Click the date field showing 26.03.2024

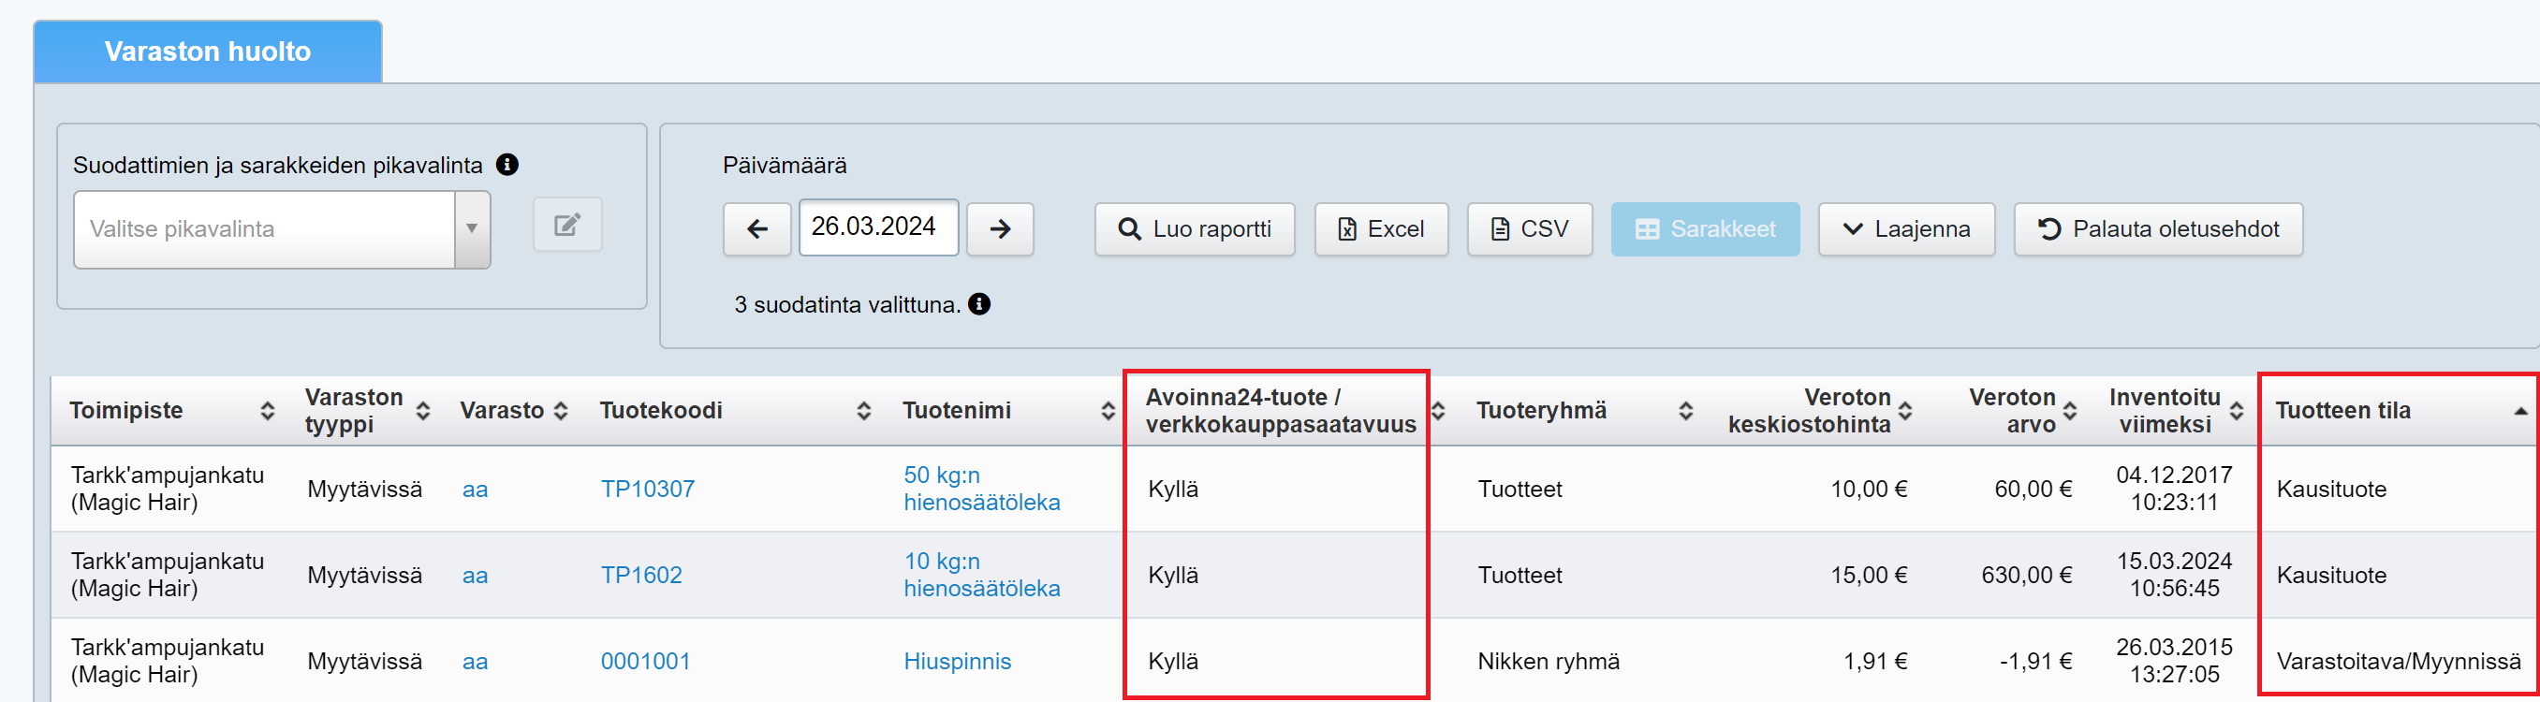[877, 227]
